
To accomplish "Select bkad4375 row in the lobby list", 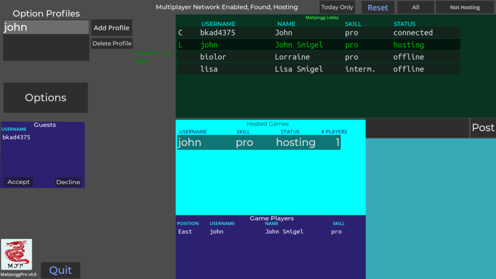I will click(x=318, y=33).
